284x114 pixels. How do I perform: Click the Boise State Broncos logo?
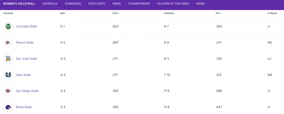[x=8, y=107]
